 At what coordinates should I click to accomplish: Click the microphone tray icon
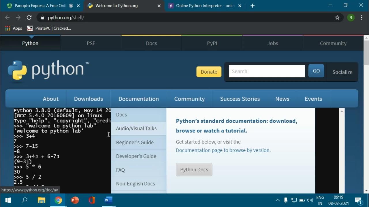pyautogui.click(x=286, y=200)
